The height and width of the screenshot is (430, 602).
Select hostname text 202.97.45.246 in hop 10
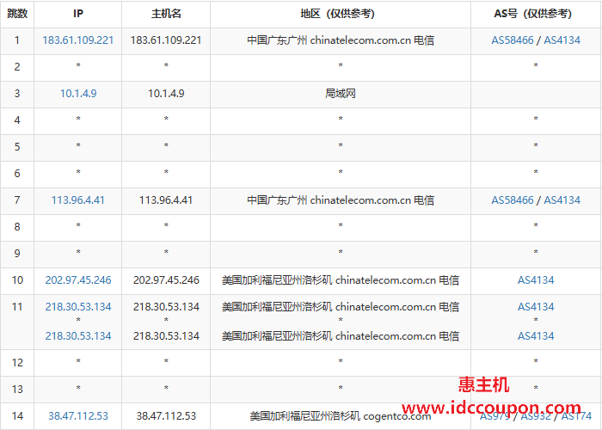[166, 279]
